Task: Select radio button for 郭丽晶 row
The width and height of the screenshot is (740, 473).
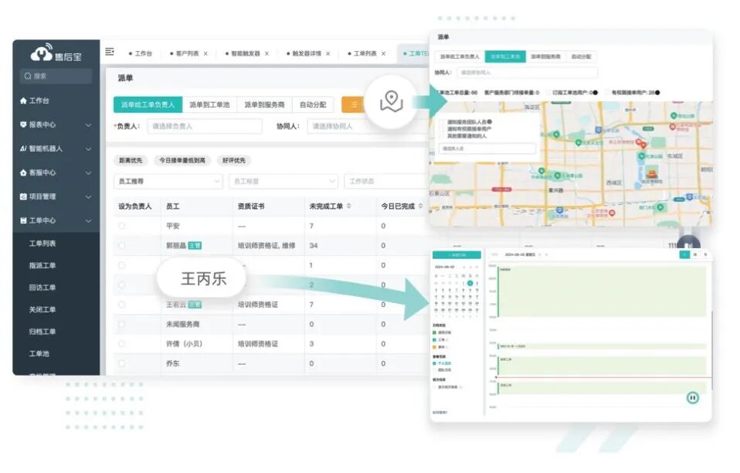Action: tap(122, 246)
